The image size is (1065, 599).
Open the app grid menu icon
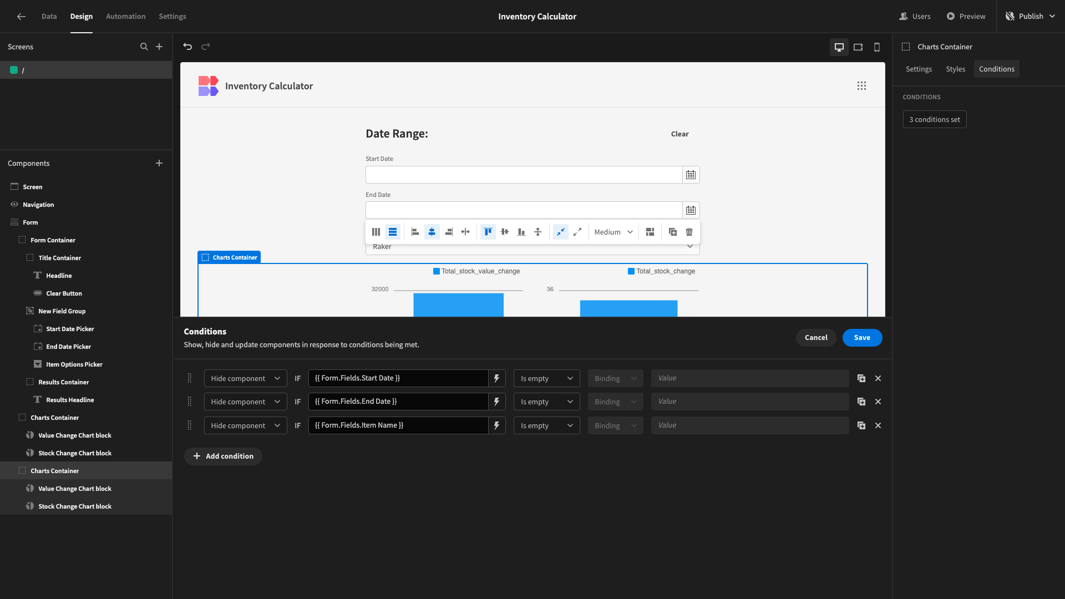[861, 86]
